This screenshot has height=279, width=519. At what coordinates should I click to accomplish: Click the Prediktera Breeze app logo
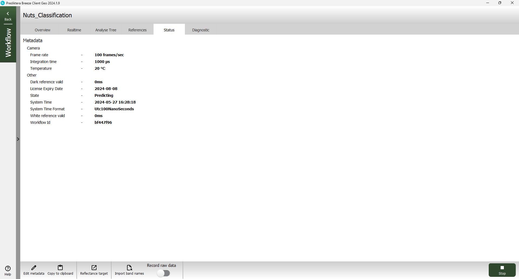tap(3, 3)
